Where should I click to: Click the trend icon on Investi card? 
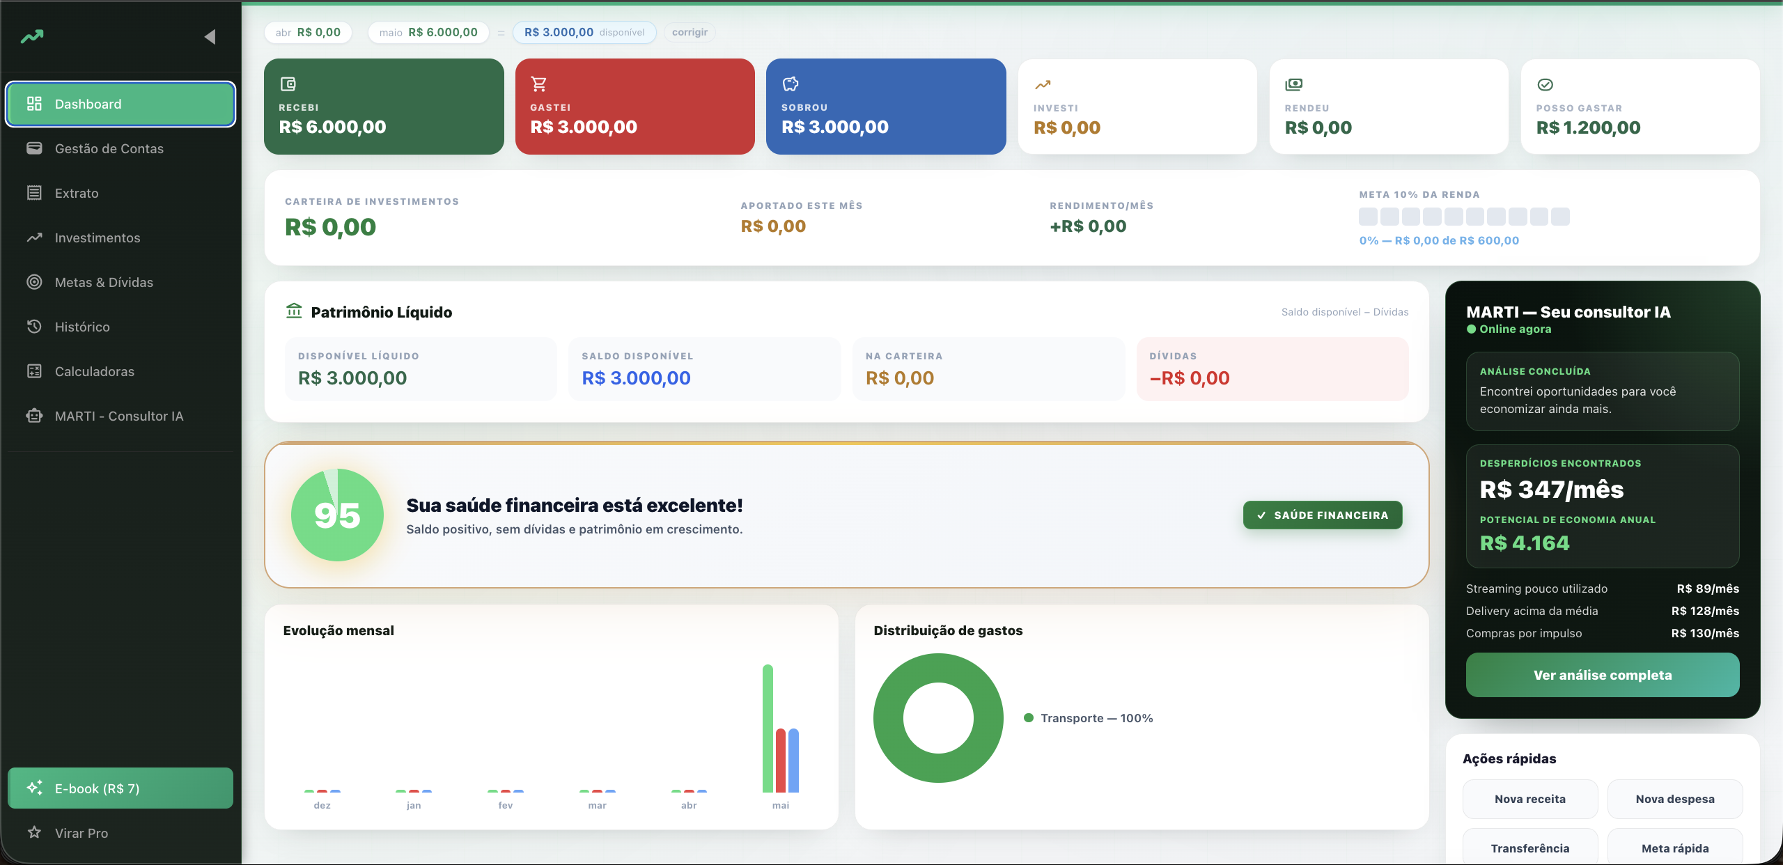click(x=1043, y=85)
